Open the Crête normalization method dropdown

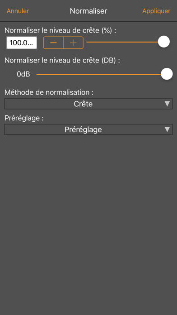click(x=88, y=104)
